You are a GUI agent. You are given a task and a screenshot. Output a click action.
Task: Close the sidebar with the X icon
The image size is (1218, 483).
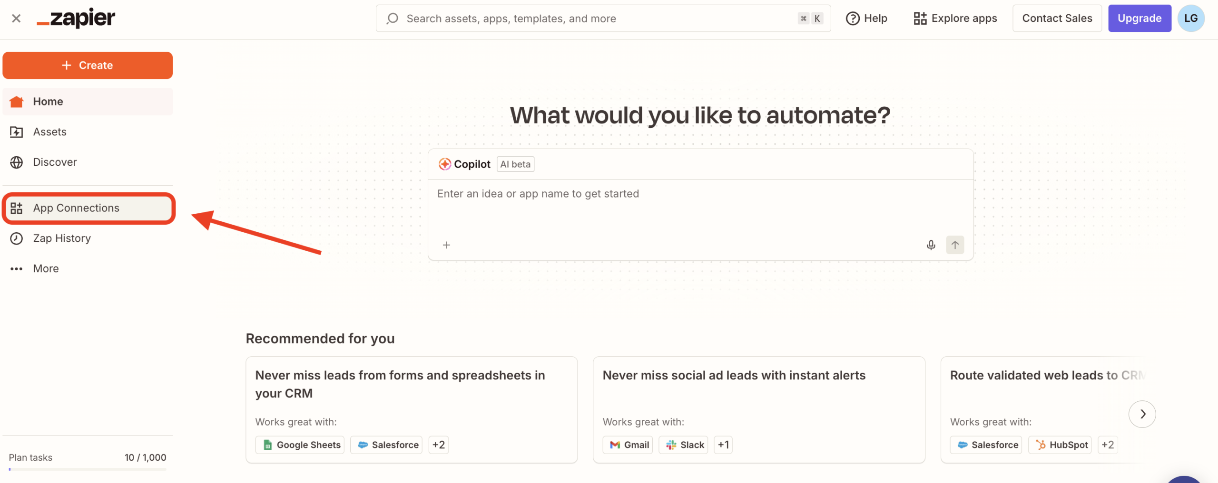click(x=16, y=19)
